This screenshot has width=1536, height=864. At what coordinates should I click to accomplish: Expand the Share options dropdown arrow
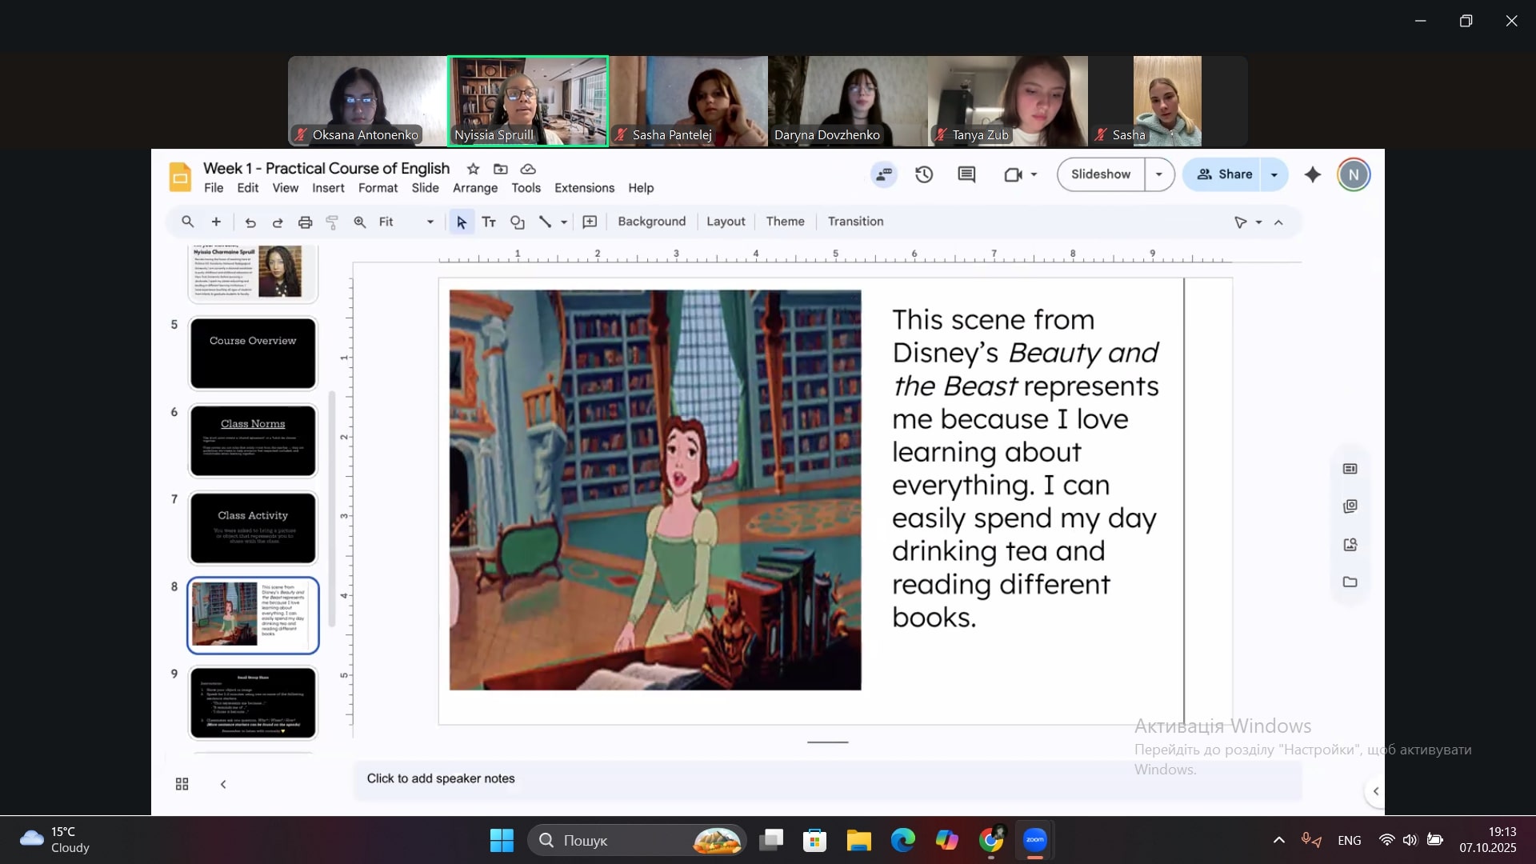(1274, 174)
